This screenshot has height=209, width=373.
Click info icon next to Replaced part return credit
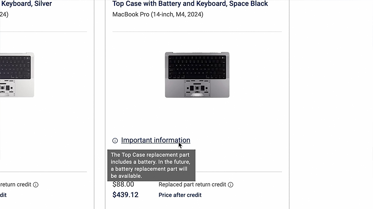click(x=231, y=185)
